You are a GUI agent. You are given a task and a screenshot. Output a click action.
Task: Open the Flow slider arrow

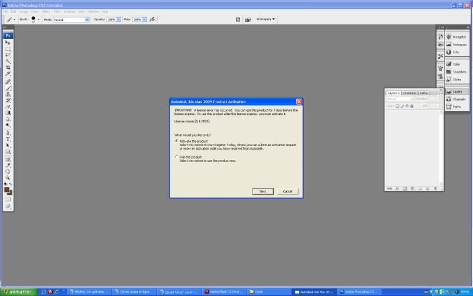[144, 20]
